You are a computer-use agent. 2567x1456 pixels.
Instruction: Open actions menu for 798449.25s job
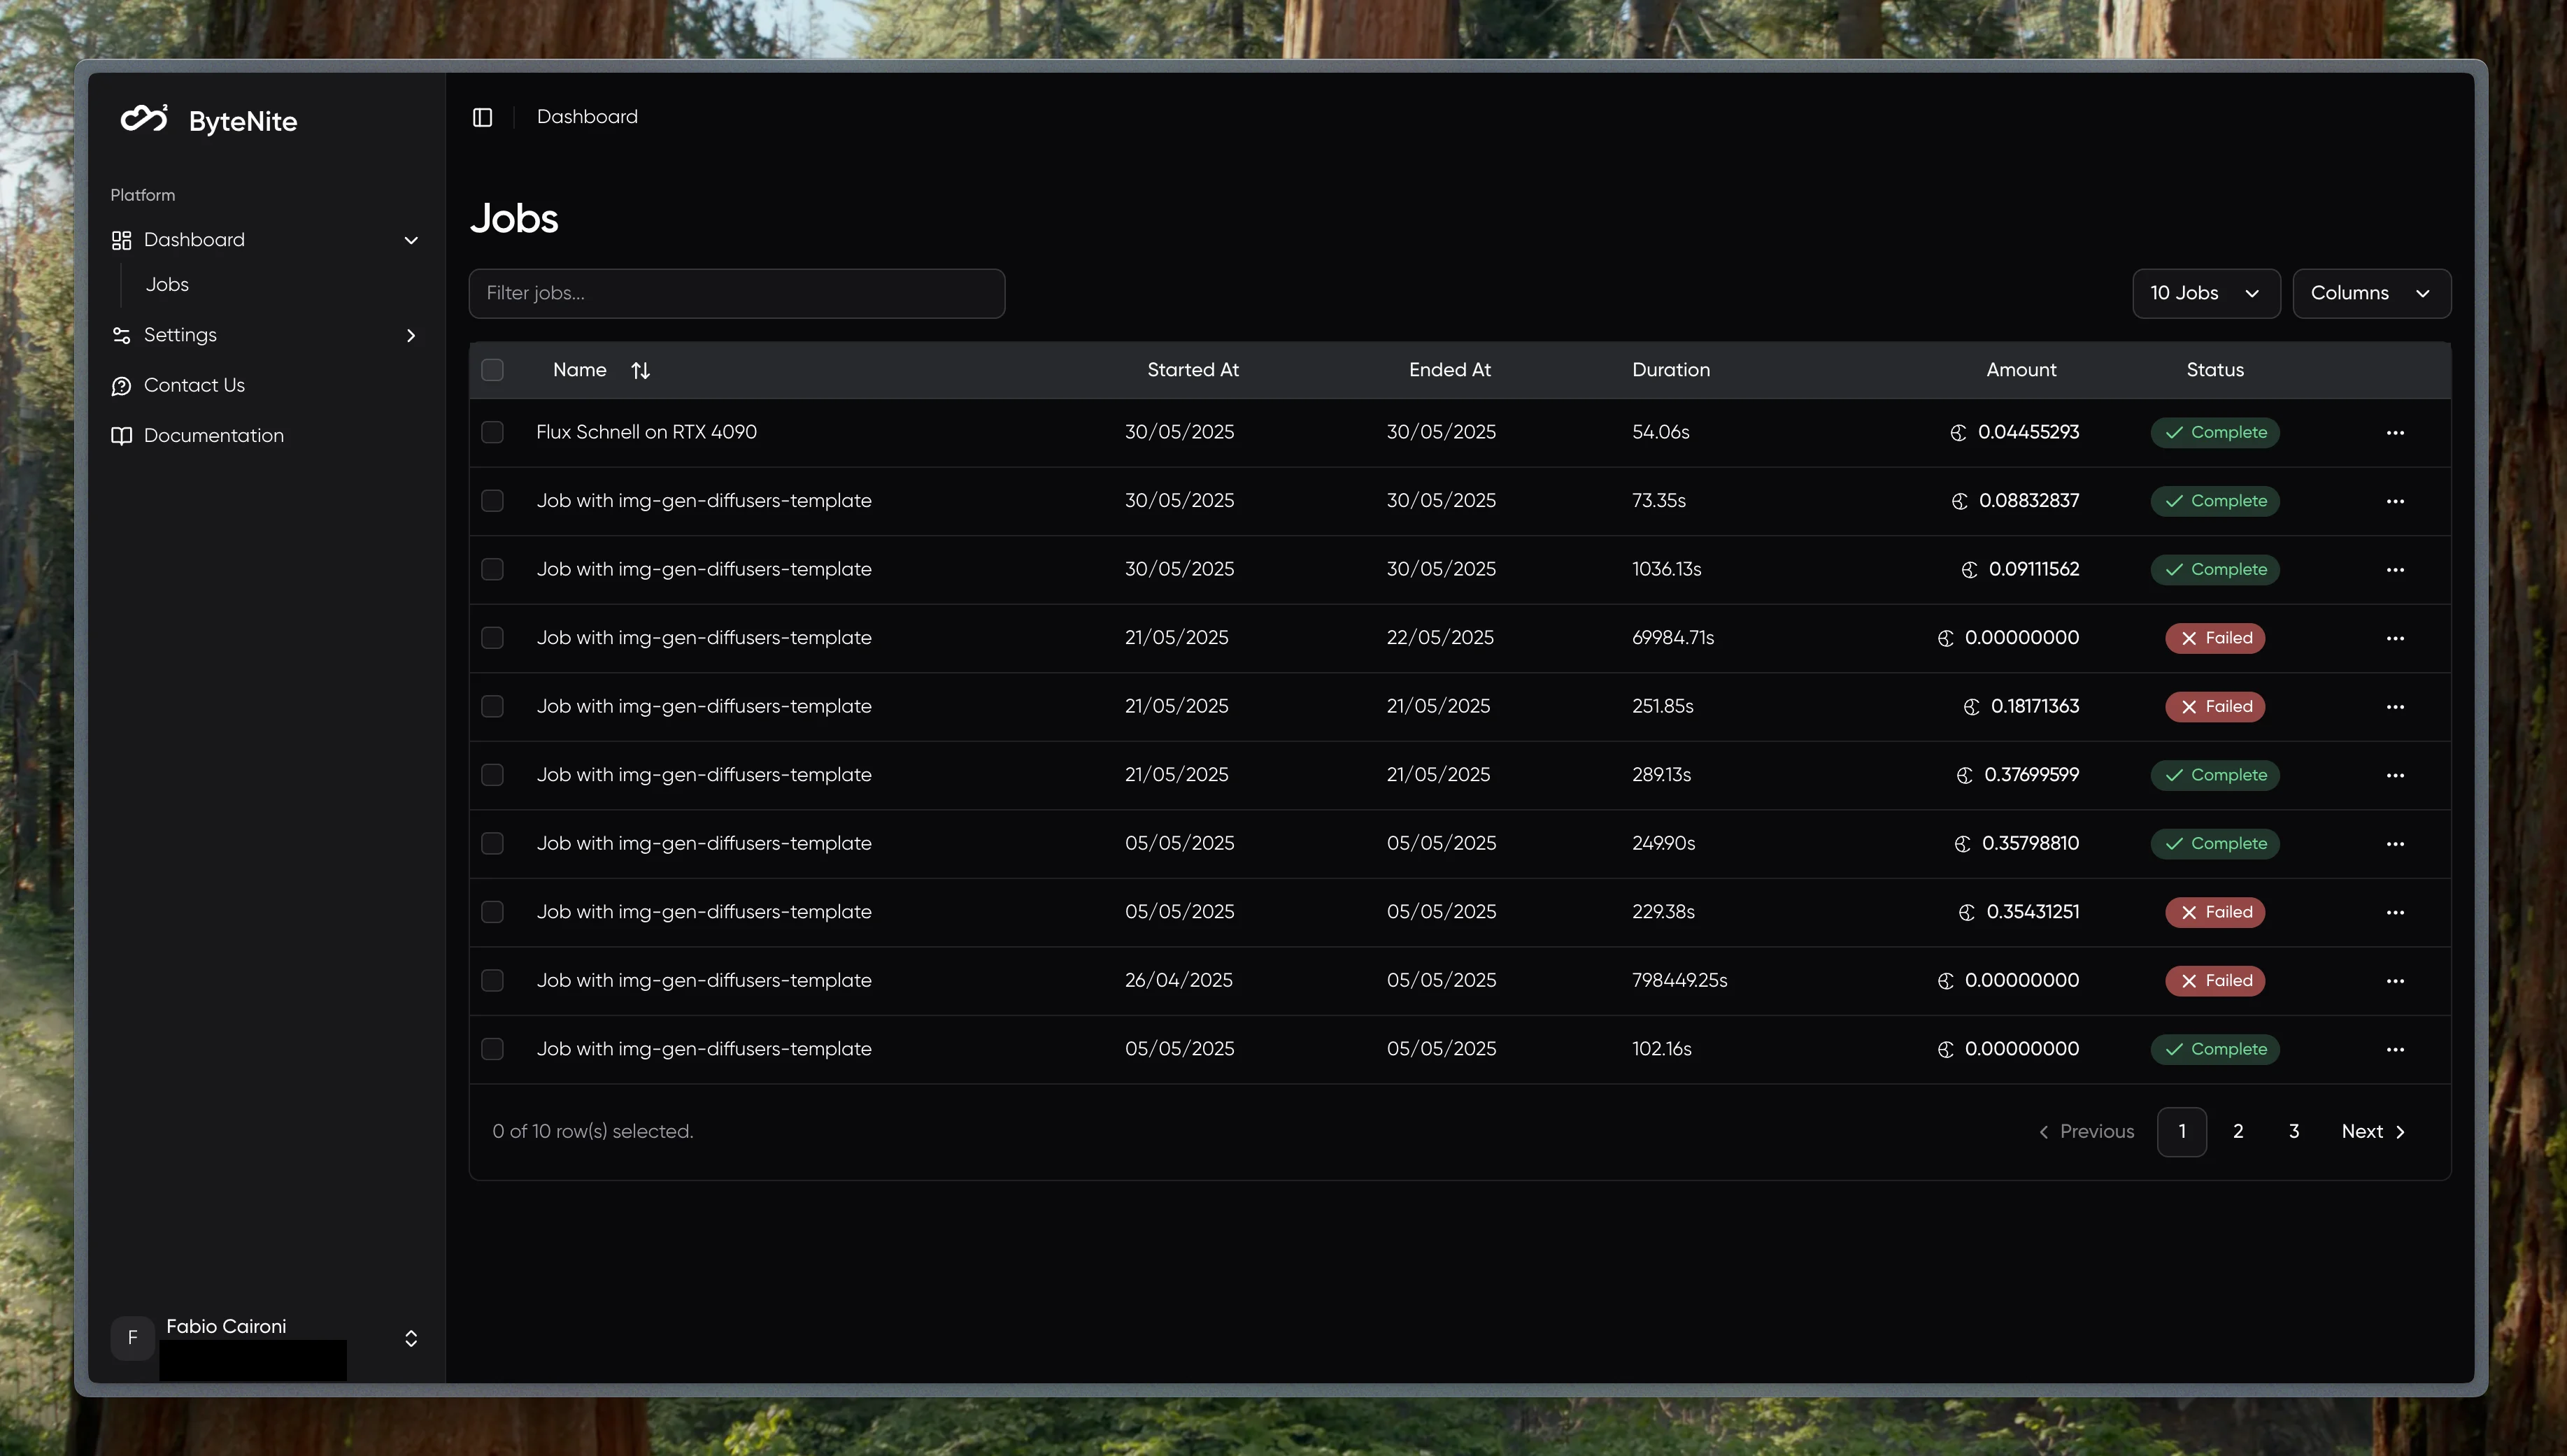pyautogui.click(x=2395, y=981)
